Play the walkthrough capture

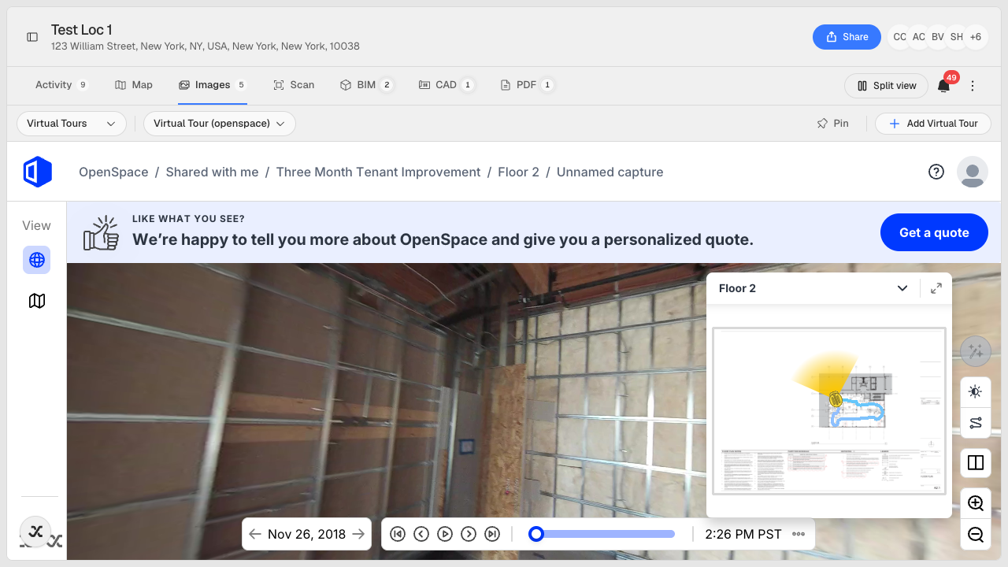[x=445, y=534]
